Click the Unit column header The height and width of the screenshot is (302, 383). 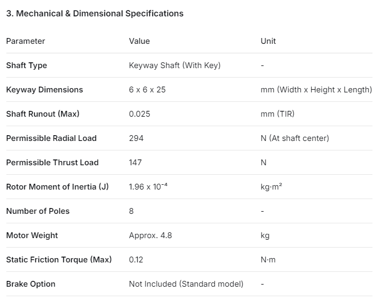coord(268,41)
